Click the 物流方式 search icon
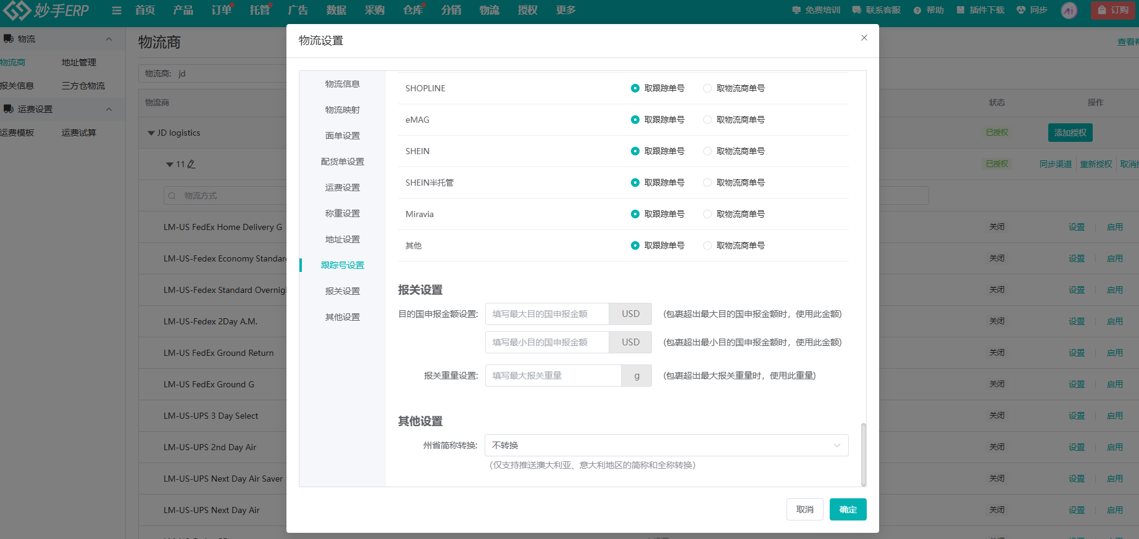1139x539 pixels. tap(172, 196)
